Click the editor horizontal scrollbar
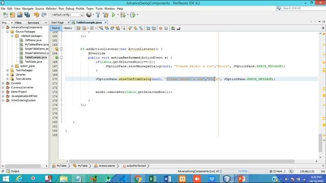 click(181, 161)
